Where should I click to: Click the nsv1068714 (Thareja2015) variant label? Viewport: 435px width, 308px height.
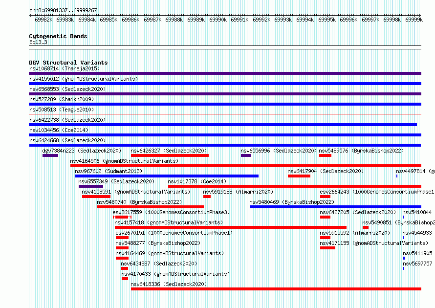coord(65,68)
